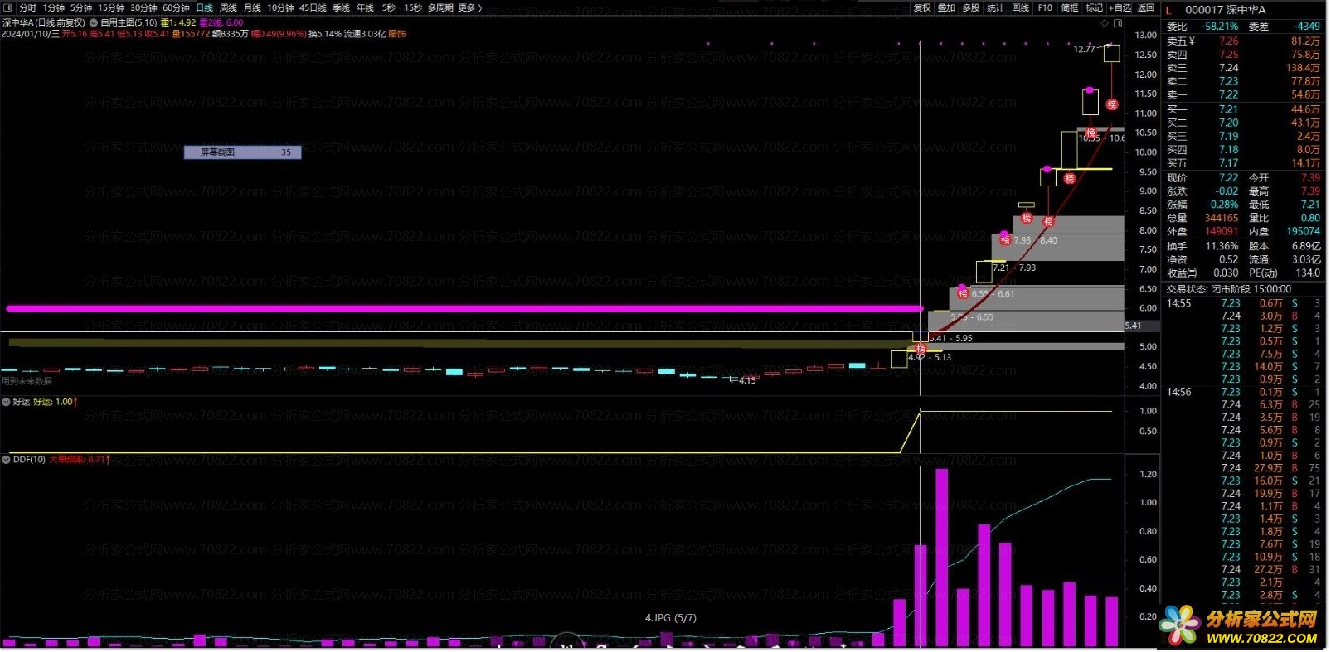Select the 5秒 period tab
Screen dimensions: 1331x652
388,7
